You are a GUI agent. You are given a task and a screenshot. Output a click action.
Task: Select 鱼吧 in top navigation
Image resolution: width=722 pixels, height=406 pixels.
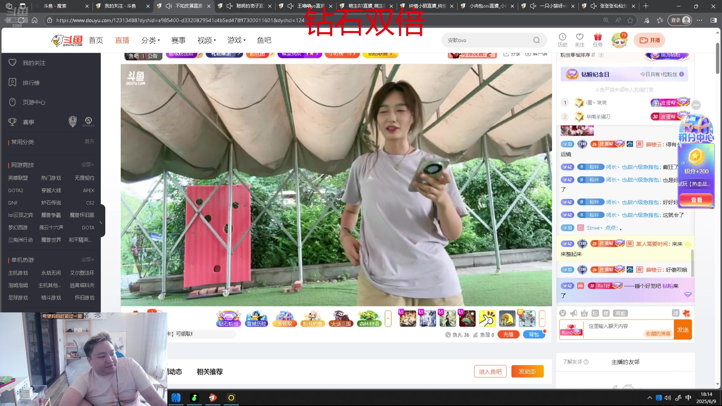pyautogui.click(x=264, y=40)
